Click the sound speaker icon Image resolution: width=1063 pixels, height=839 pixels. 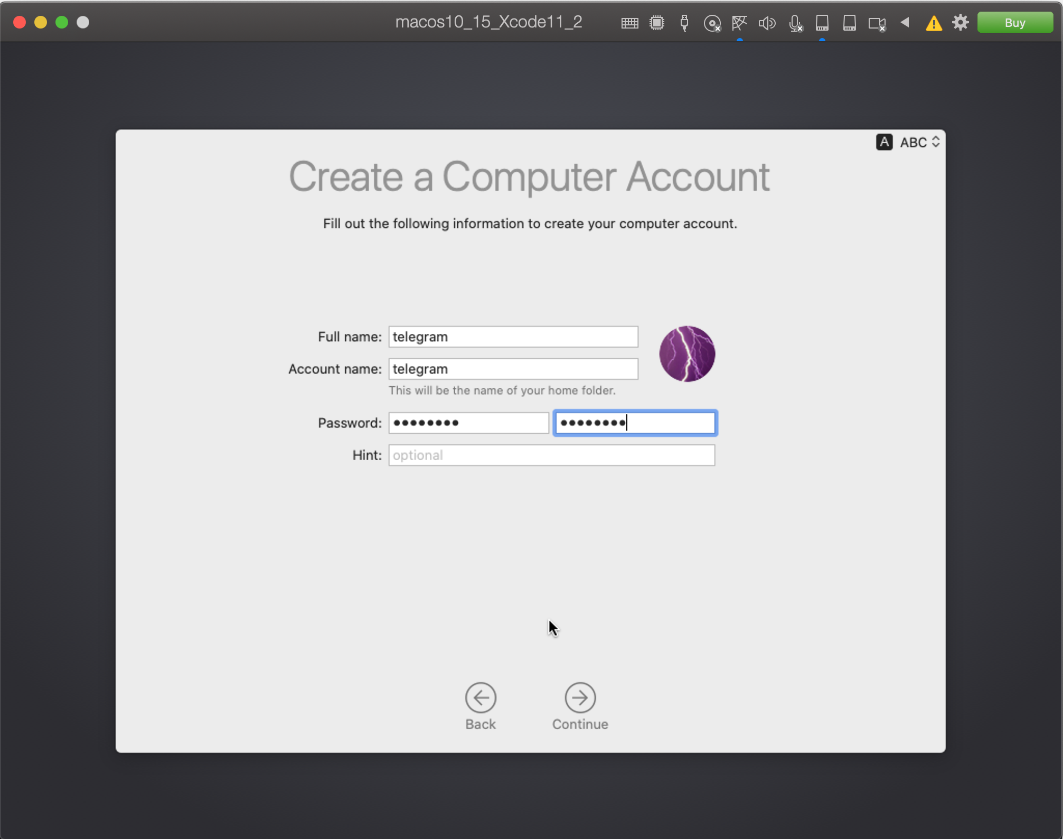pos(767,23)
